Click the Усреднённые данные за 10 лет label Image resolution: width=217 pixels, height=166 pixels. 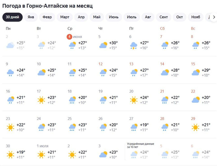[141, 145]
